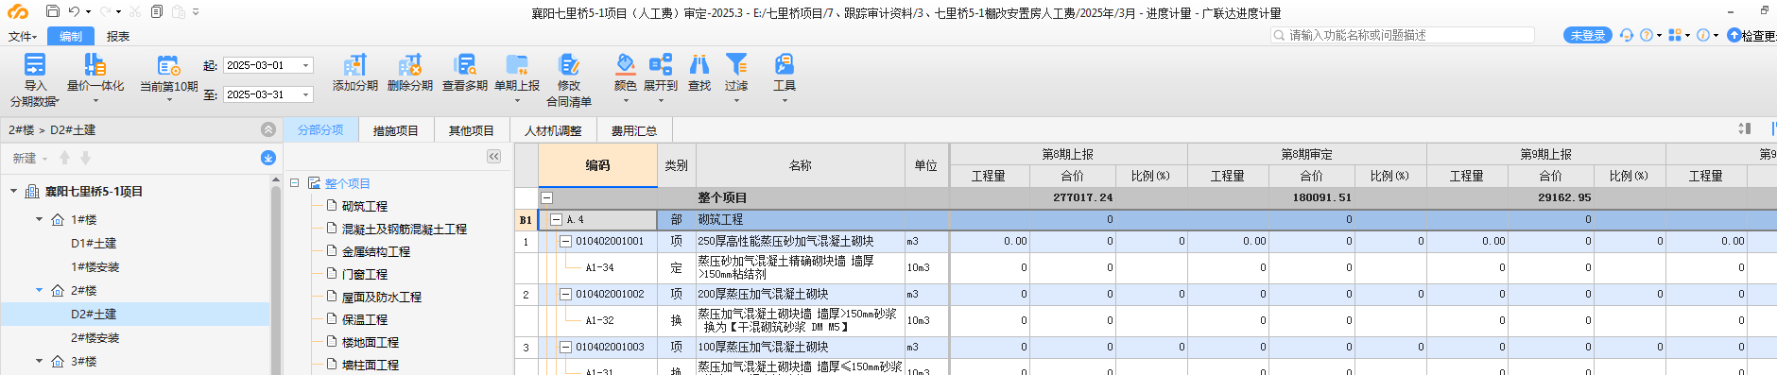The height and width of the screenshot is (375, 1777).
Task: Select the 措施项目 tab
Action: coord(396,130)
